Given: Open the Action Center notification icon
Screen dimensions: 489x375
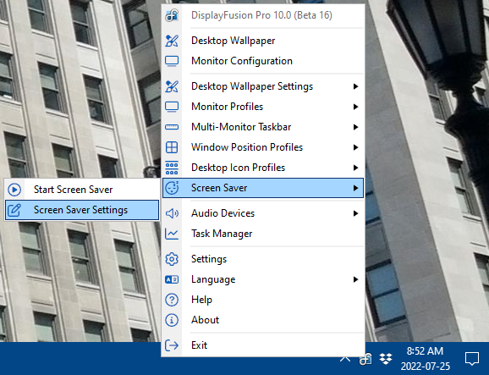Looking at the screenshot, I should pos(472,359).
